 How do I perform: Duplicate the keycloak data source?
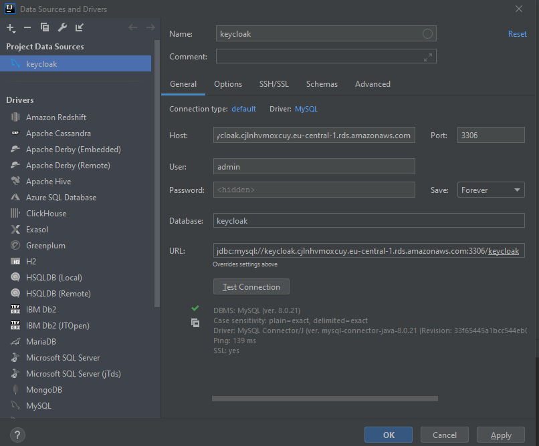point(45,27)
